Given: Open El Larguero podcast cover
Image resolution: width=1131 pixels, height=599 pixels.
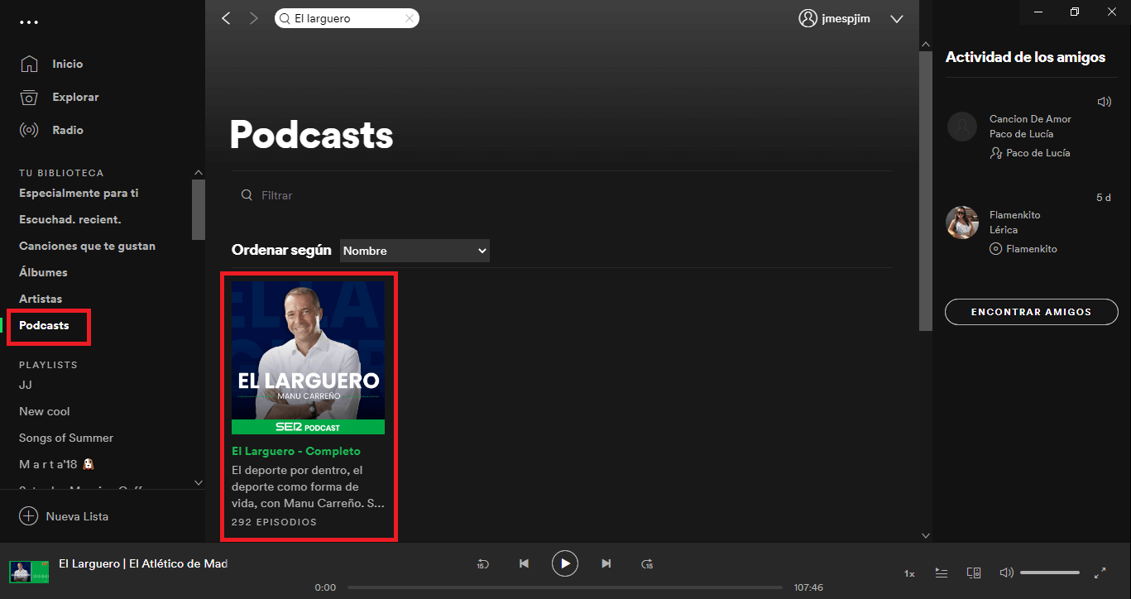Looking at the screenshot, I should pos(308,357).
